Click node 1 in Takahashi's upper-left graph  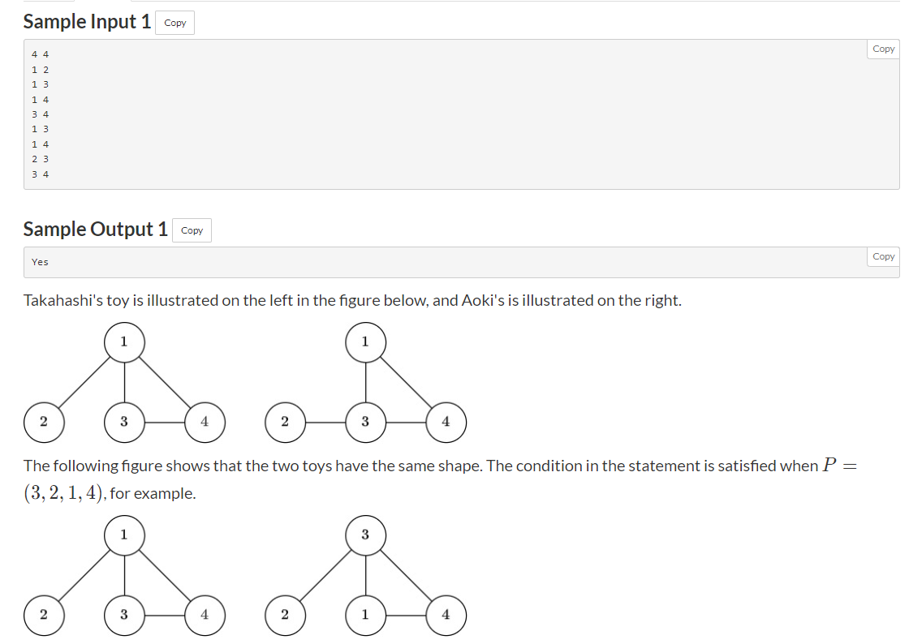[124, 341]
